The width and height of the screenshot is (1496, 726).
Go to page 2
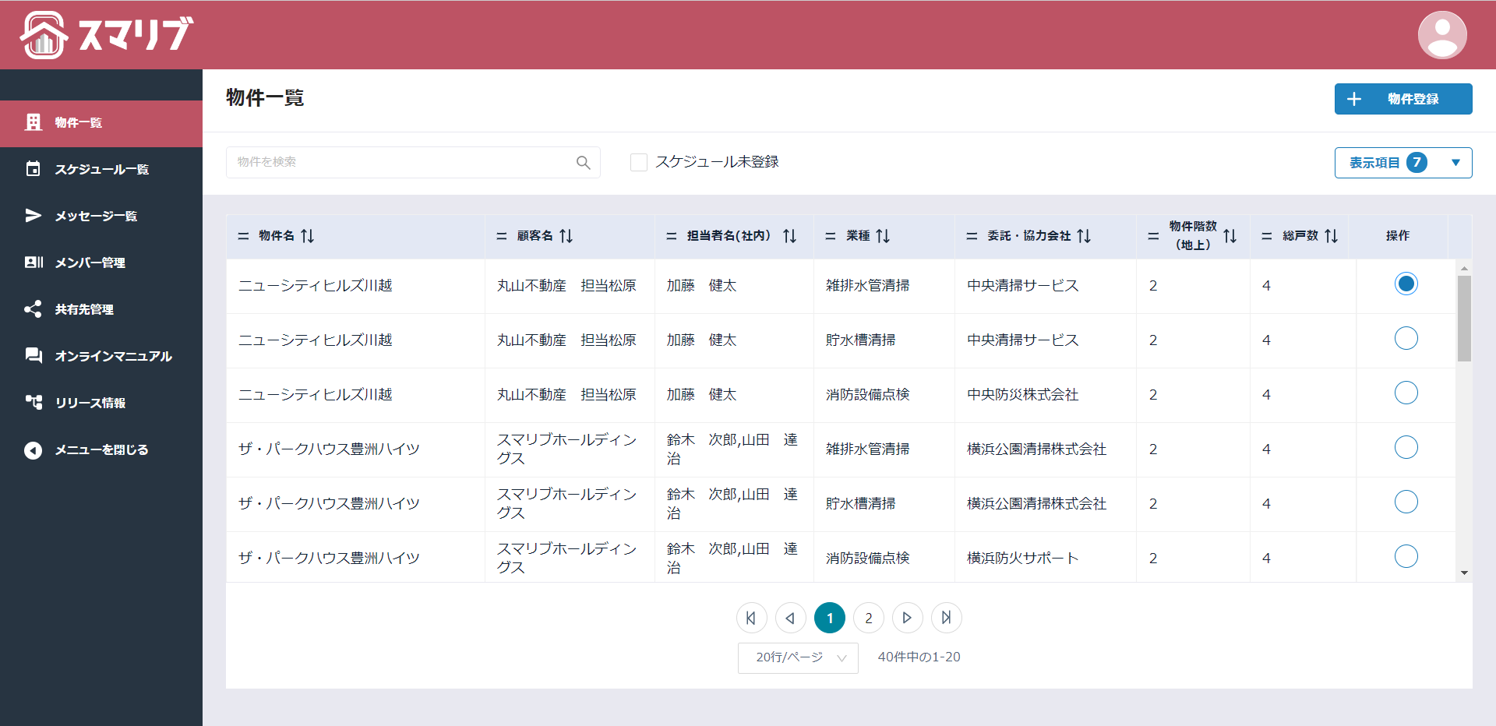pyautogui.click(x=868, y=618)
